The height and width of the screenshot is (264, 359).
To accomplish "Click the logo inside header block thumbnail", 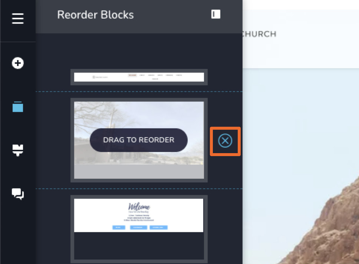I will click(99, 77).
